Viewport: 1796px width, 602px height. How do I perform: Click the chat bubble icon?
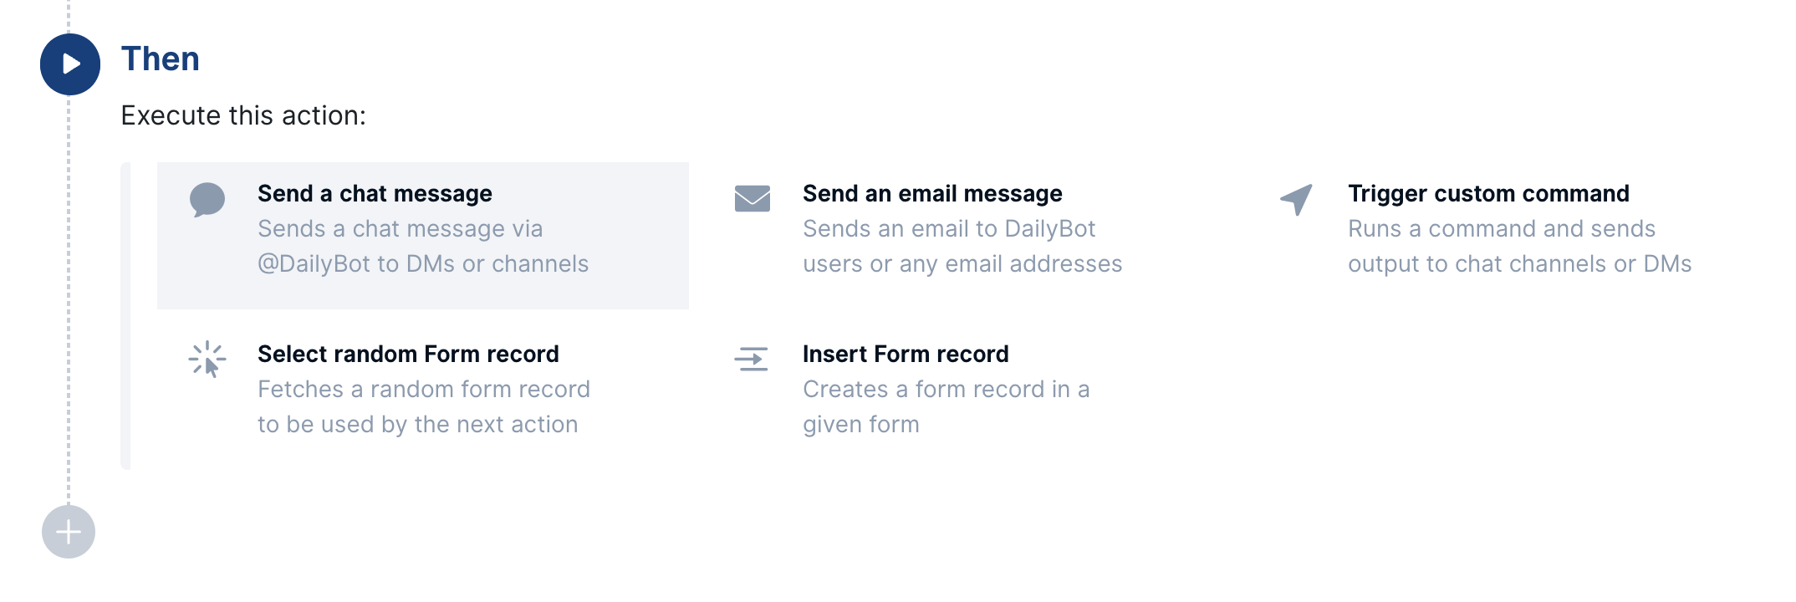[207, 200]
